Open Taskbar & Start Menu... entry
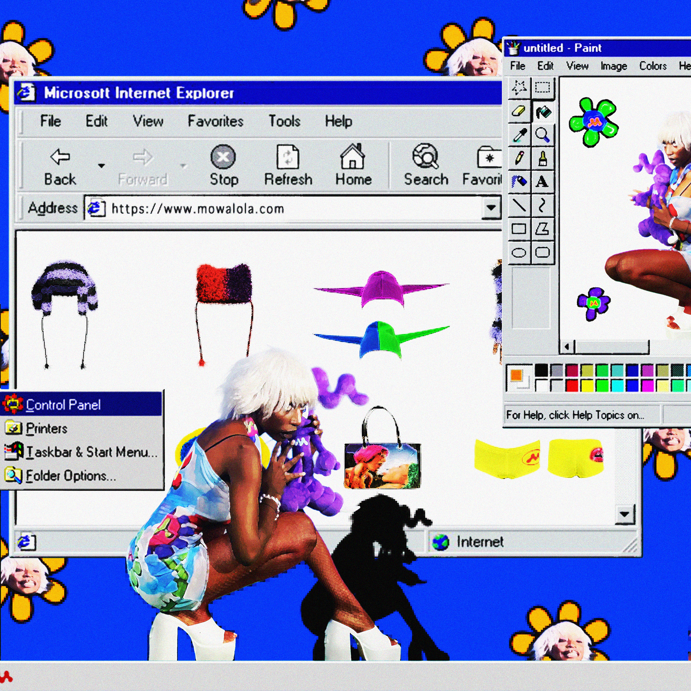This screenshot has width=691, height=691. tap(81, 452)
